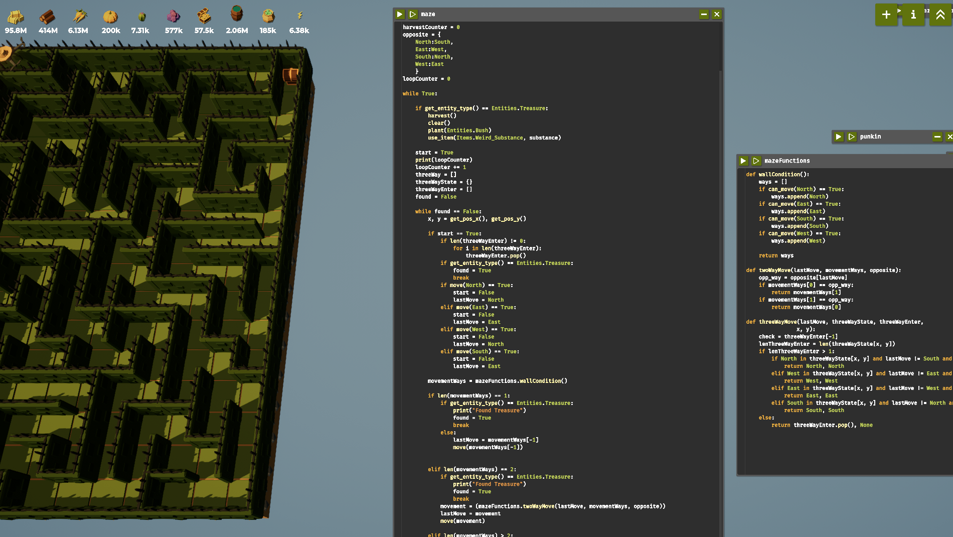Click the 'loopCounter = 0' line
The width and height of the screenshot is (953, 537).
point(426,79)
